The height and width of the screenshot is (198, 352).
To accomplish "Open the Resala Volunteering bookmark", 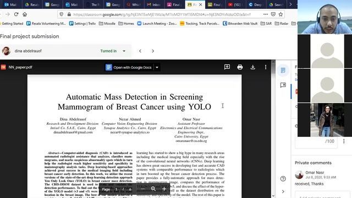I will click(x=46, y=23).
